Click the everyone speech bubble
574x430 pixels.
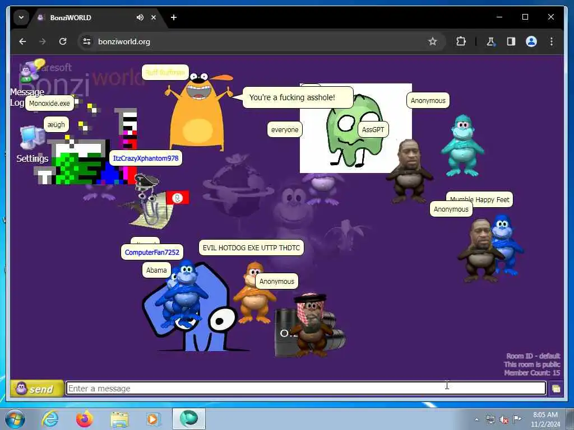click(x=284, y=130)
